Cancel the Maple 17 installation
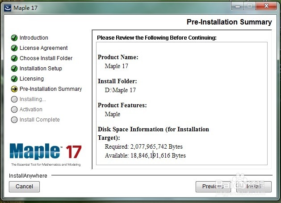 click(24, 187)
